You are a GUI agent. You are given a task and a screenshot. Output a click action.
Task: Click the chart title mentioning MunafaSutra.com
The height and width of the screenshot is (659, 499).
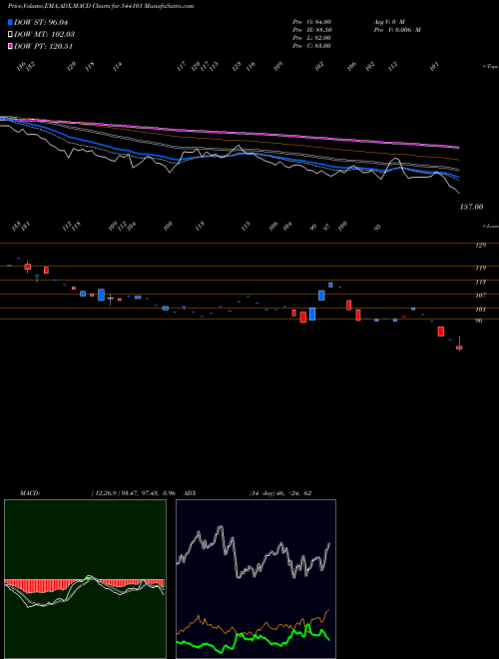tap(101, 7)
